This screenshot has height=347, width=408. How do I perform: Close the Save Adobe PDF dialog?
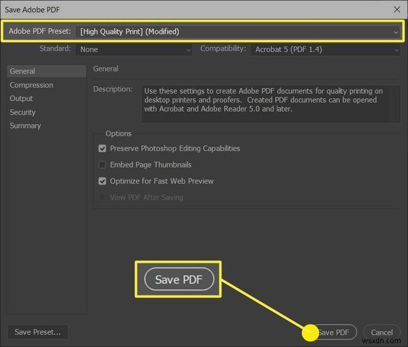397,9
